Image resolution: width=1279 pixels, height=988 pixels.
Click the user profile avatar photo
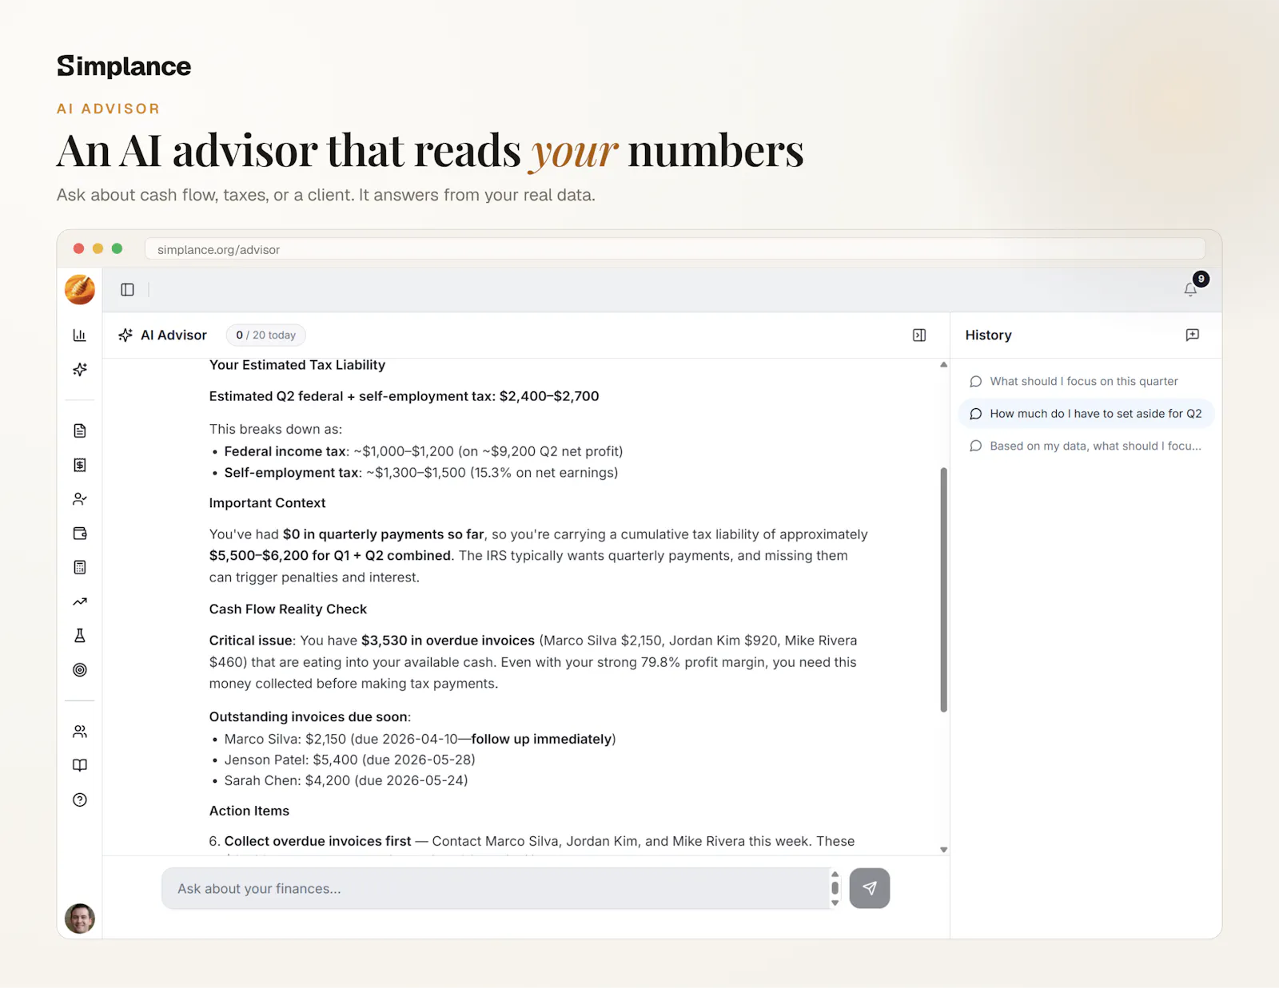tap(80, 919)
